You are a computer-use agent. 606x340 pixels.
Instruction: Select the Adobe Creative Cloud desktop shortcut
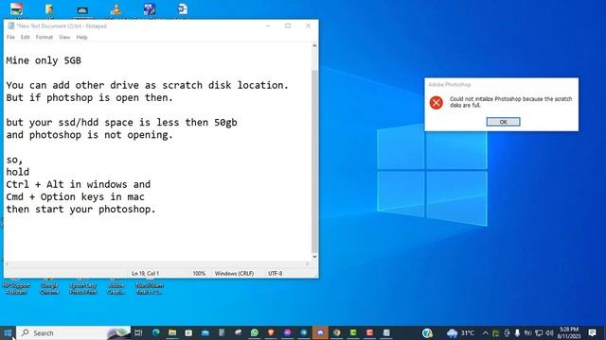[x=116, y=286]
